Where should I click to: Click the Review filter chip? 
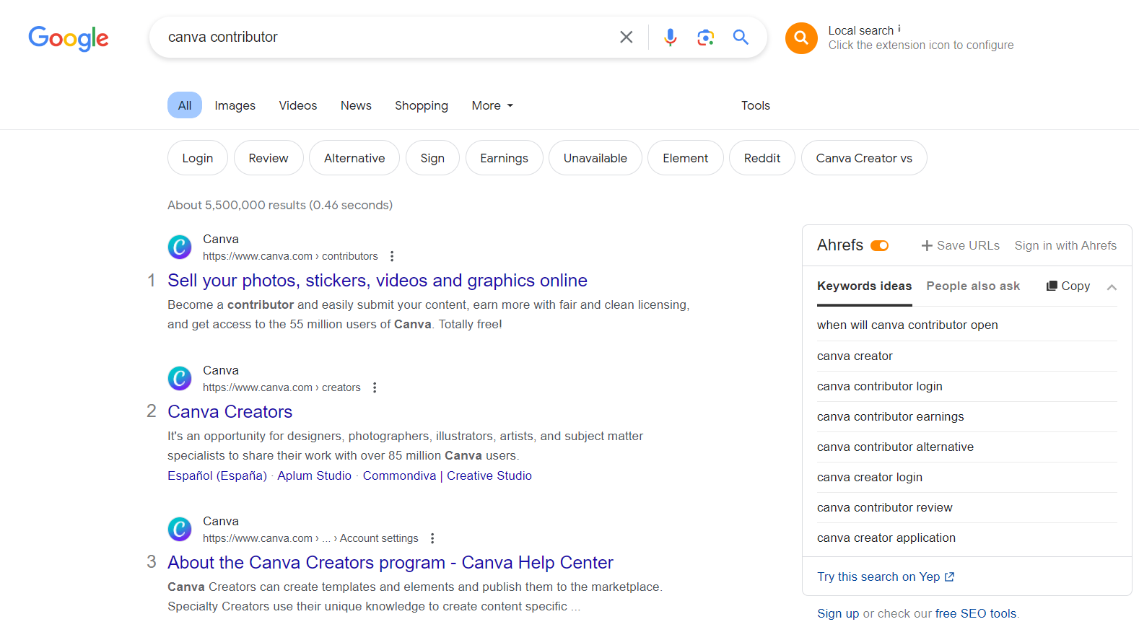coord(269,158)
